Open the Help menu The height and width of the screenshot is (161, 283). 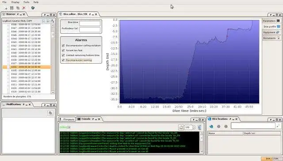pyautogui.click(x=36, y=2)
